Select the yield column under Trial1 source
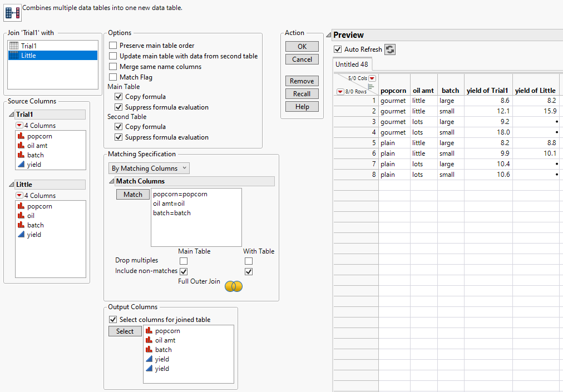563x392 pixels. click(x=34, y=165)
